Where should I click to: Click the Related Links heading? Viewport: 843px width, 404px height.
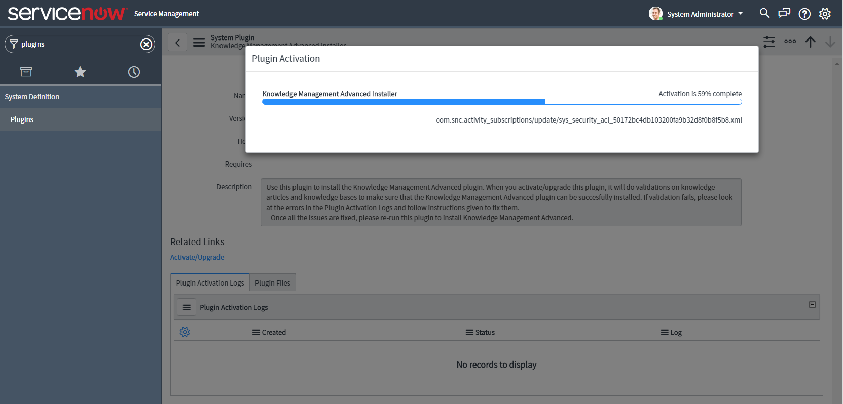click(197, 242)
